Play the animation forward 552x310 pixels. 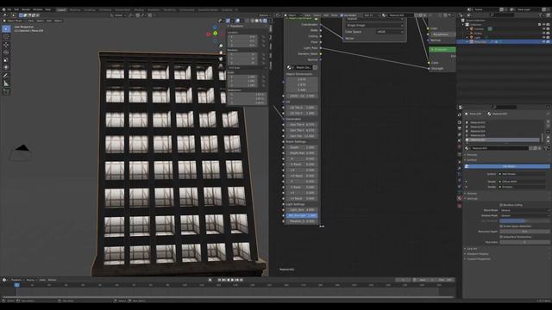(232, 280)
